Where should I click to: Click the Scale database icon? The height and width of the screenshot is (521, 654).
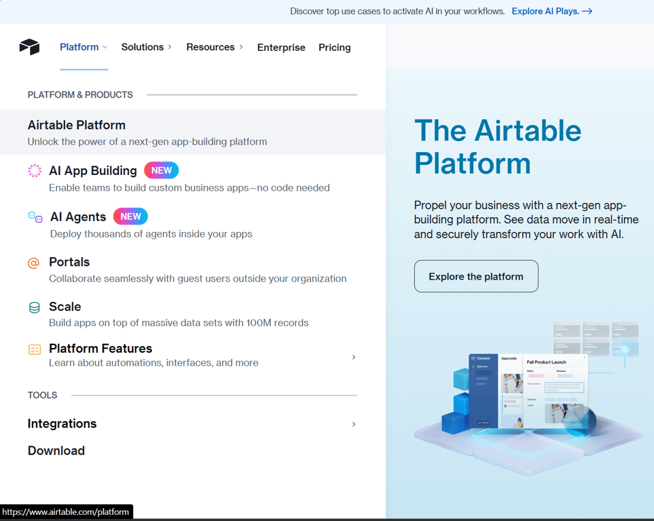34,307
